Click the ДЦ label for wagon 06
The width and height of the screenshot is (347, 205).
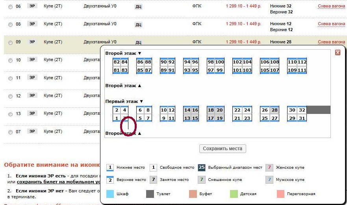pos(138,7)
